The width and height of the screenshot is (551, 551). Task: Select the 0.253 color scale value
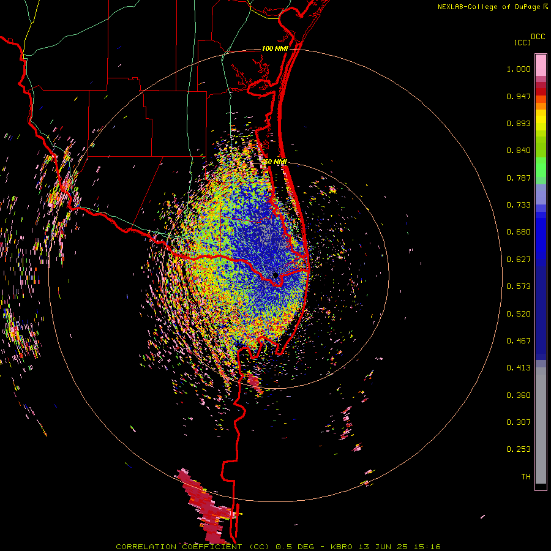coord(519,449)
